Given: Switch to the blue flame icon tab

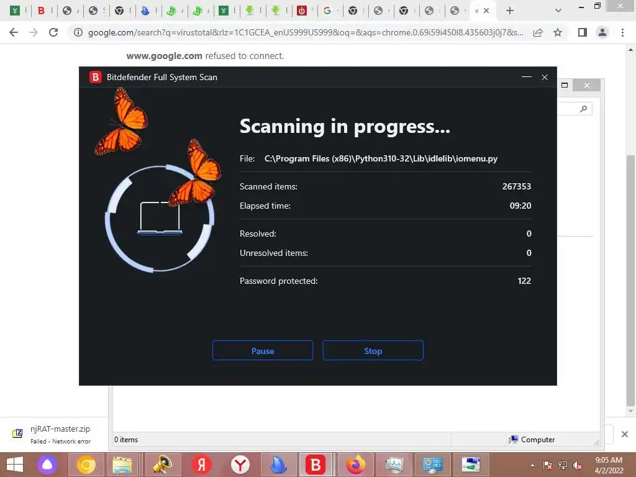Looking at the screenshot, I should coord(145,11).
